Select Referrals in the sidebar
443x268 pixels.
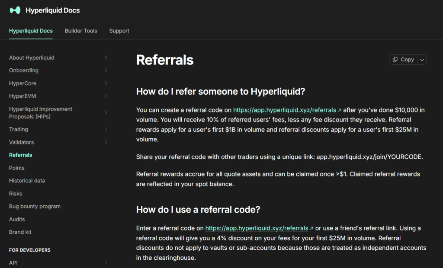pos(21,155)
